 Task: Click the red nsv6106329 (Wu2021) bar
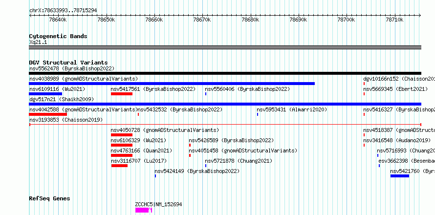pos(122,145)
